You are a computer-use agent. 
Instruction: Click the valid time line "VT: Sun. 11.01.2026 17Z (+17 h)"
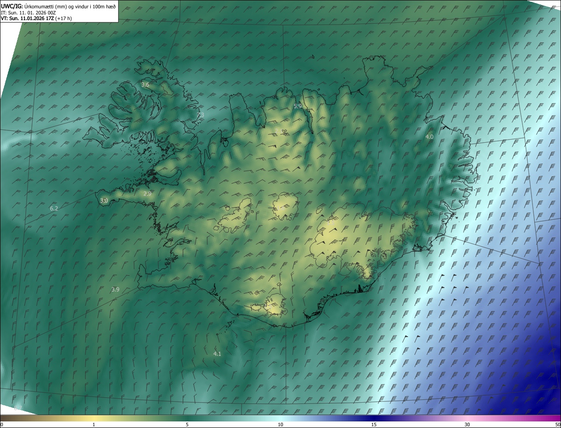point(36,18)
